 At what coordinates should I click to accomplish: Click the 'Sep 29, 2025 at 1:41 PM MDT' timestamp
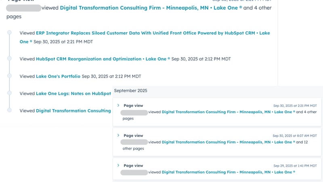(x=295, y=166)
